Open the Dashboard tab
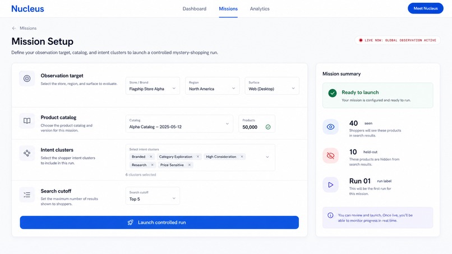 (x=194, y=8)
